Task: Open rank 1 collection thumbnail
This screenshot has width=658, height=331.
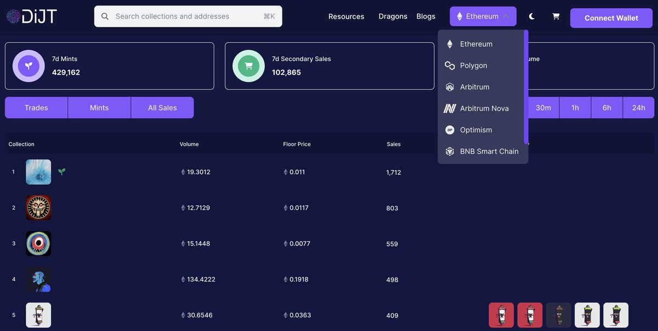Action: (38, 172)
